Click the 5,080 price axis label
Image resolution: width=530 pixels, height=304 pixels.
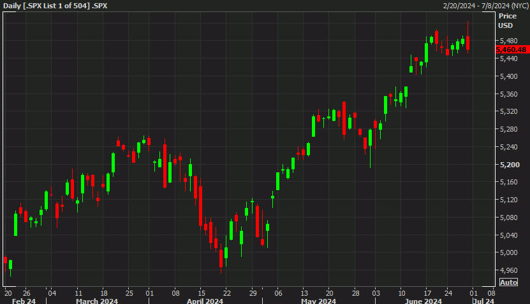tap(508, 218)
